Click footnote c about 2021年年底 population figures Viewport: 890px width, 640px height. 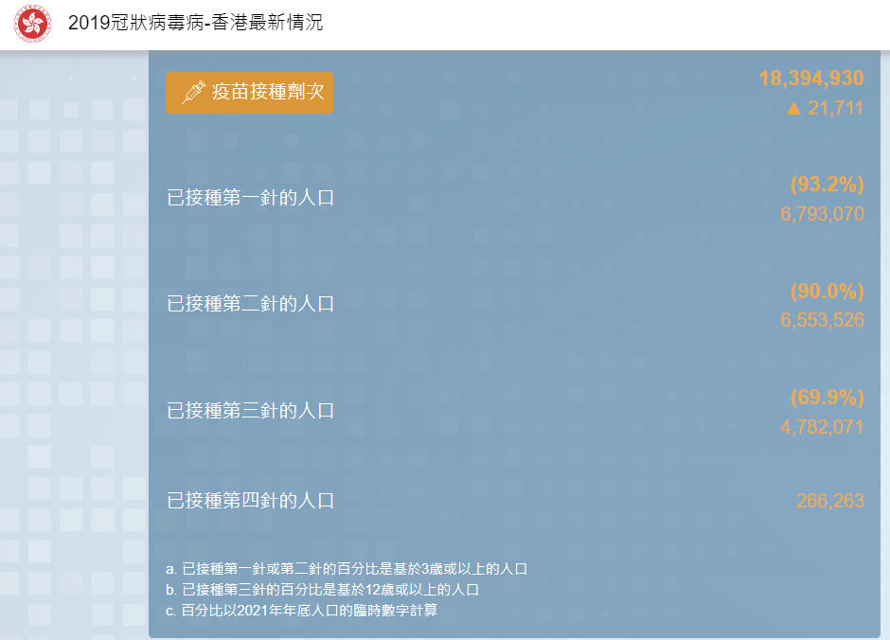coord(301,611)
